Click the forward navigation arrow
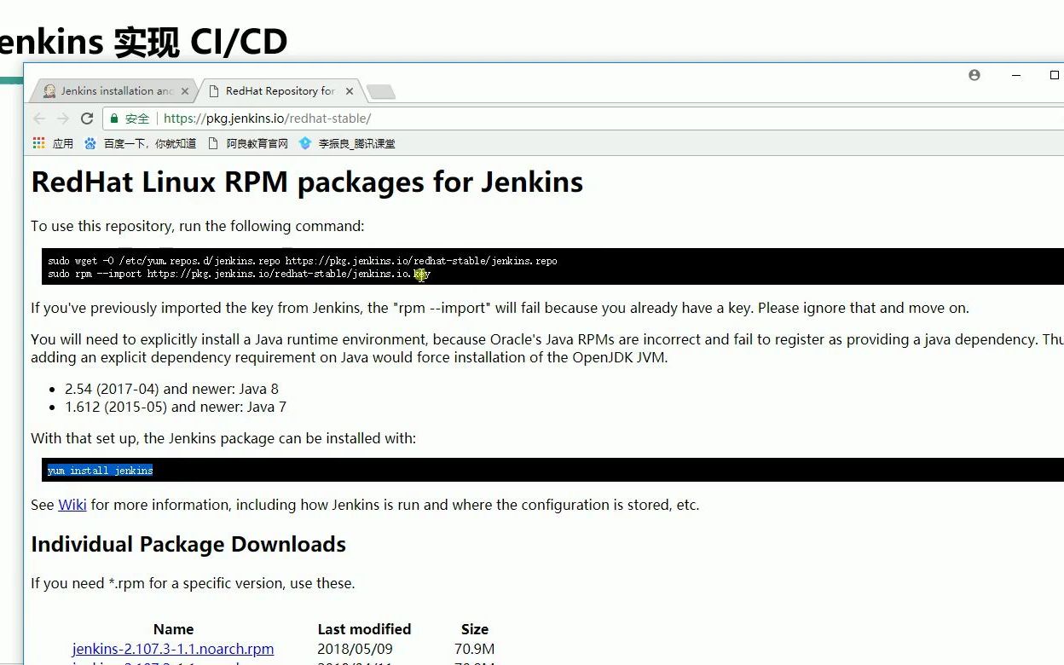 63,119
